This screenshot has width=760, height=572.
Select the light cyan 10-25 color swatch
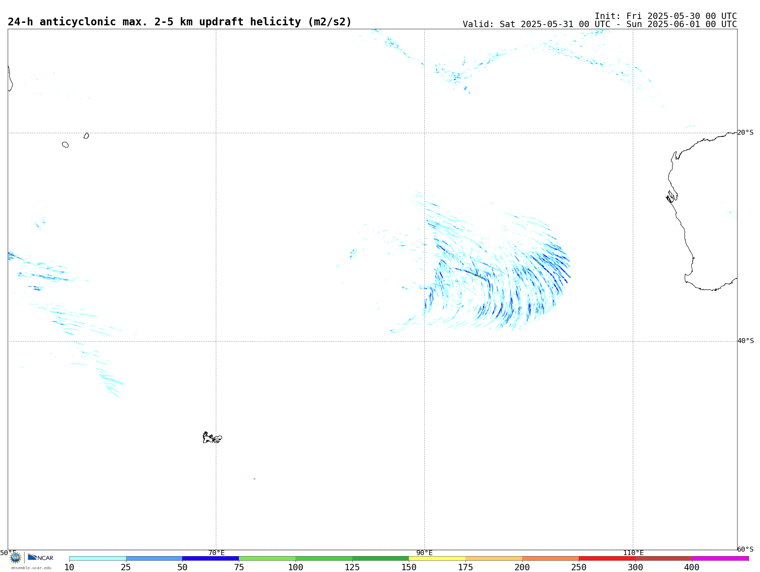click(x=97, y=559)
